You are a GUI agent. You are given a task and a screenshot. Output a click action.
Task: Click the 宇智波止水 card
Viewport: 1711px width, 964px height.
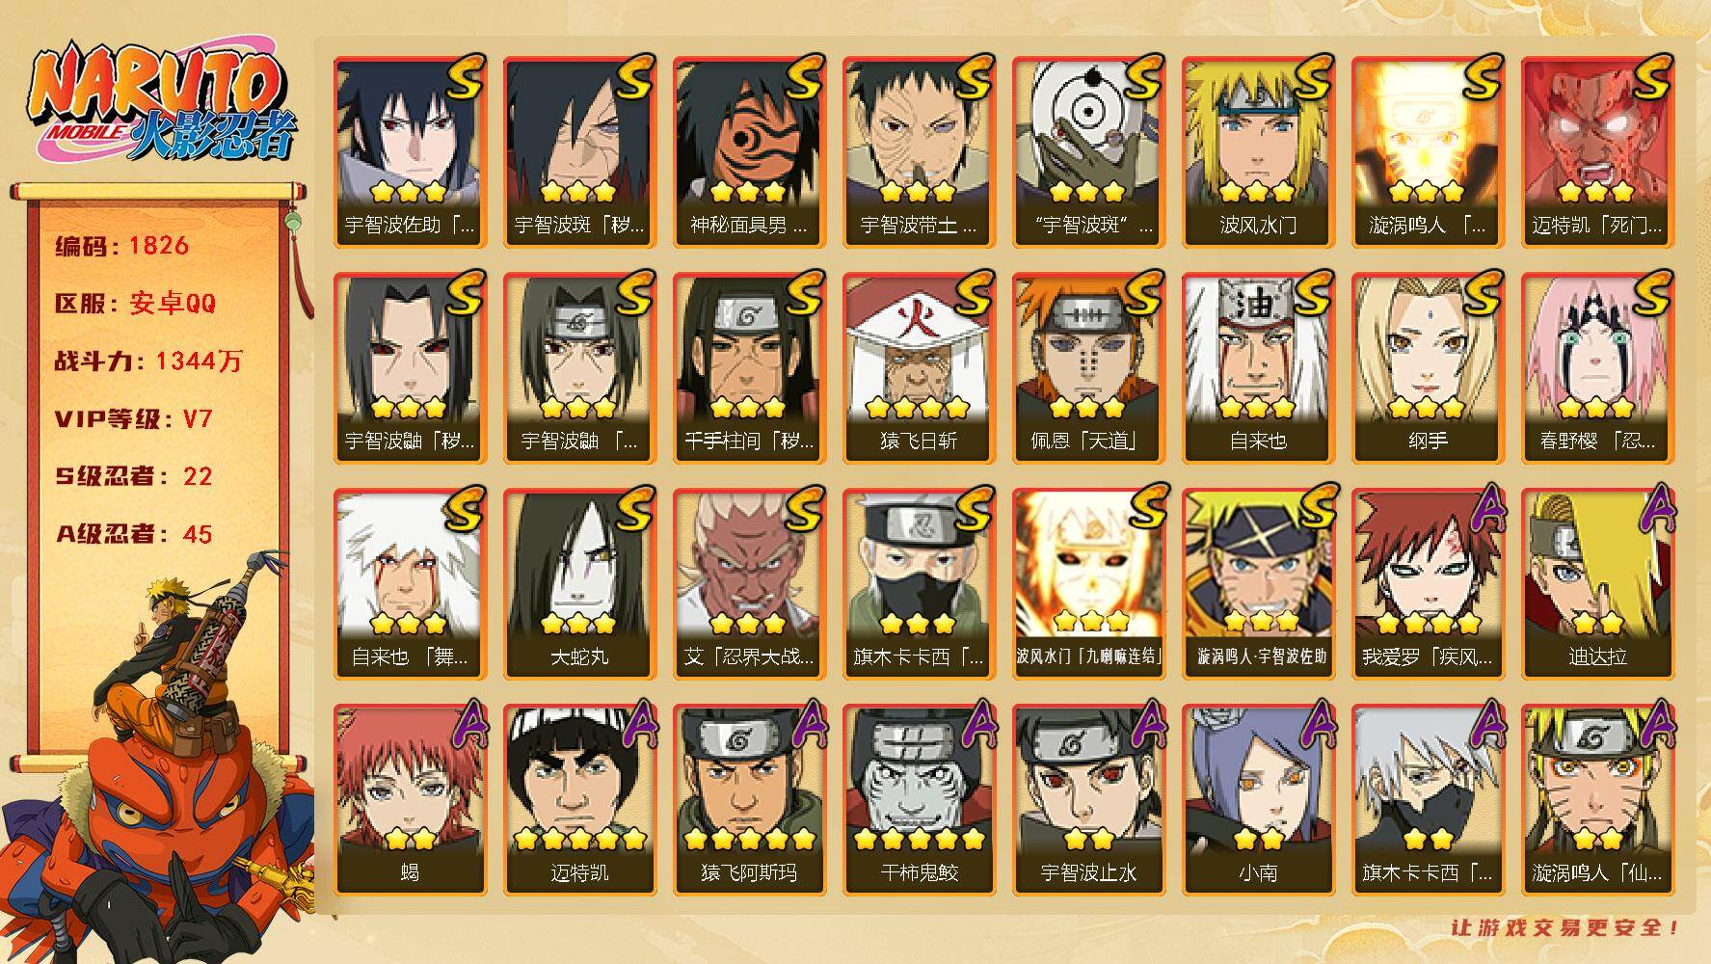1088,800
